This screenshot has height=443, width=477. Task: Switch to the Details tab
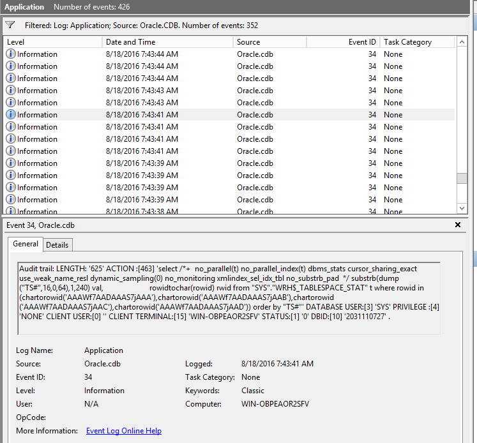(x=57, y=244)
